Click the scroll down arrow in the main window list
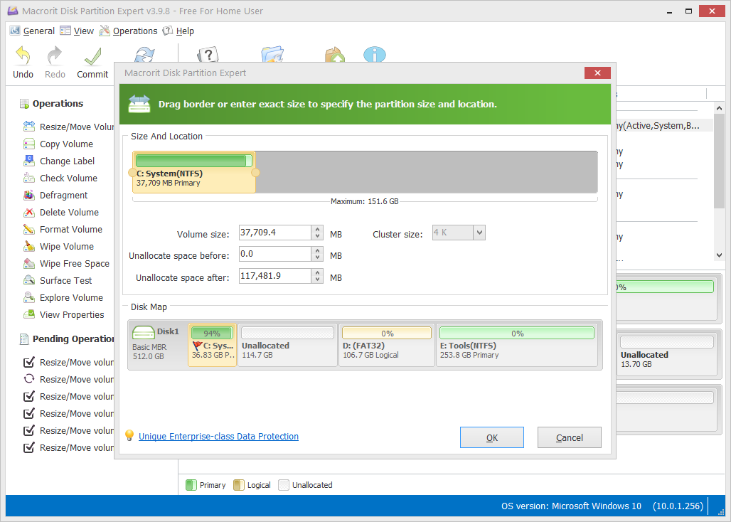731x522 pixels. click(719, 255)
